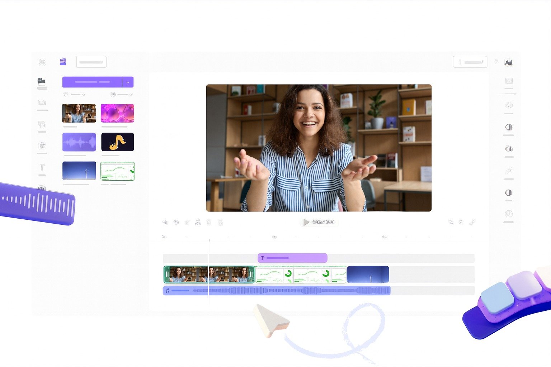The width and height of the screenshot is (551, 367).
Task: Click the undo arrow in timeline toolbar
Action: tap(176, 222)
